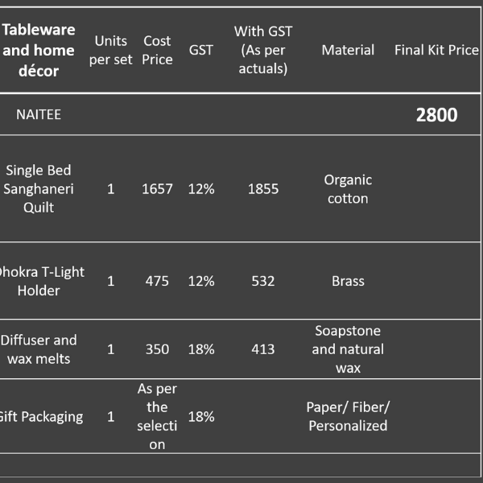Select the "Soapstone and natural wax" cell
483x483 pixels.
348,349
